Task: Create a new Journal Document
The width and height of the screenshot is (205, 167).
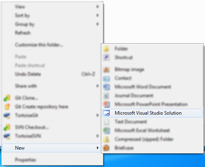Action: 152,96
